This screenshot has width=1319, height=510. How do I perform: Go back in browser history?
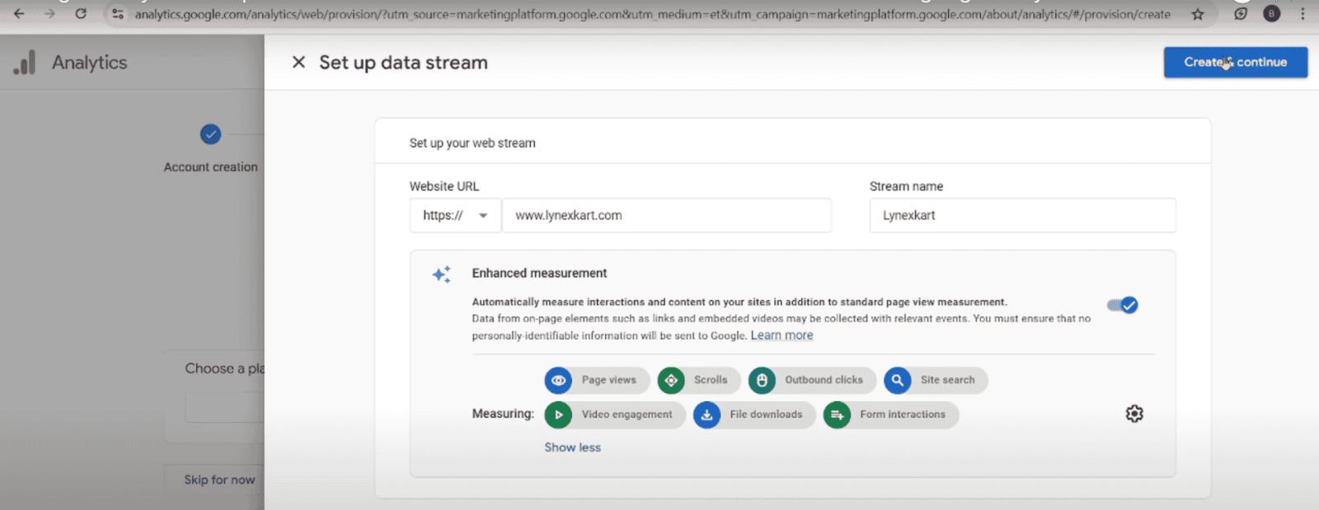click(x=19, y=13)
